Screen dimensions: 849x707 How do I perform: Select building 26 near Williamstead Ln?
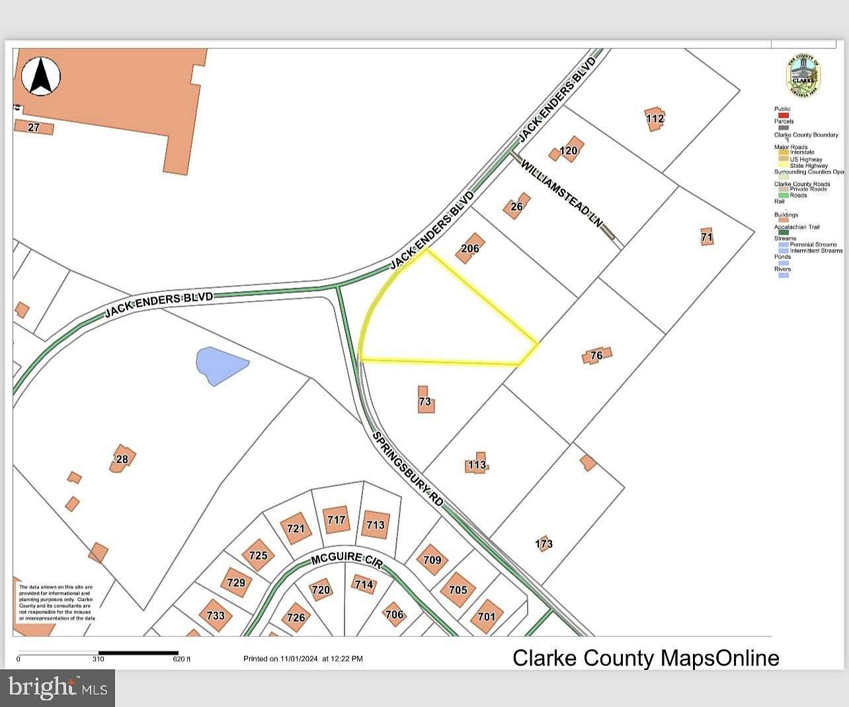pyautogui.click(x=517, y=206)
